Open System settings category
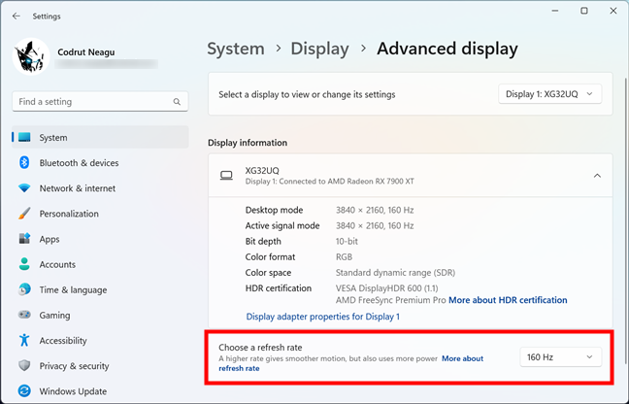Image resolution: width=629 pixels, height=404 pixels. [100, 138]
